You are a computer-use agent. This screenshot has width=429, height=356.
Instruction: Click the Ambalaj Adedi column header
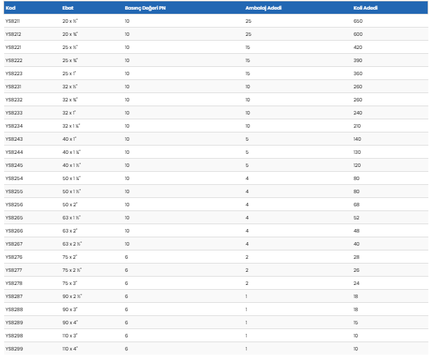click(263, 9)
